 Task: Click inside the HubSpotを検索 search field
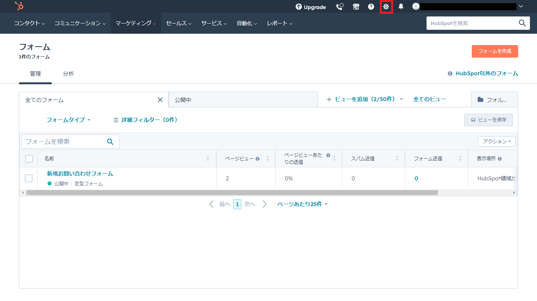[464, 23]
